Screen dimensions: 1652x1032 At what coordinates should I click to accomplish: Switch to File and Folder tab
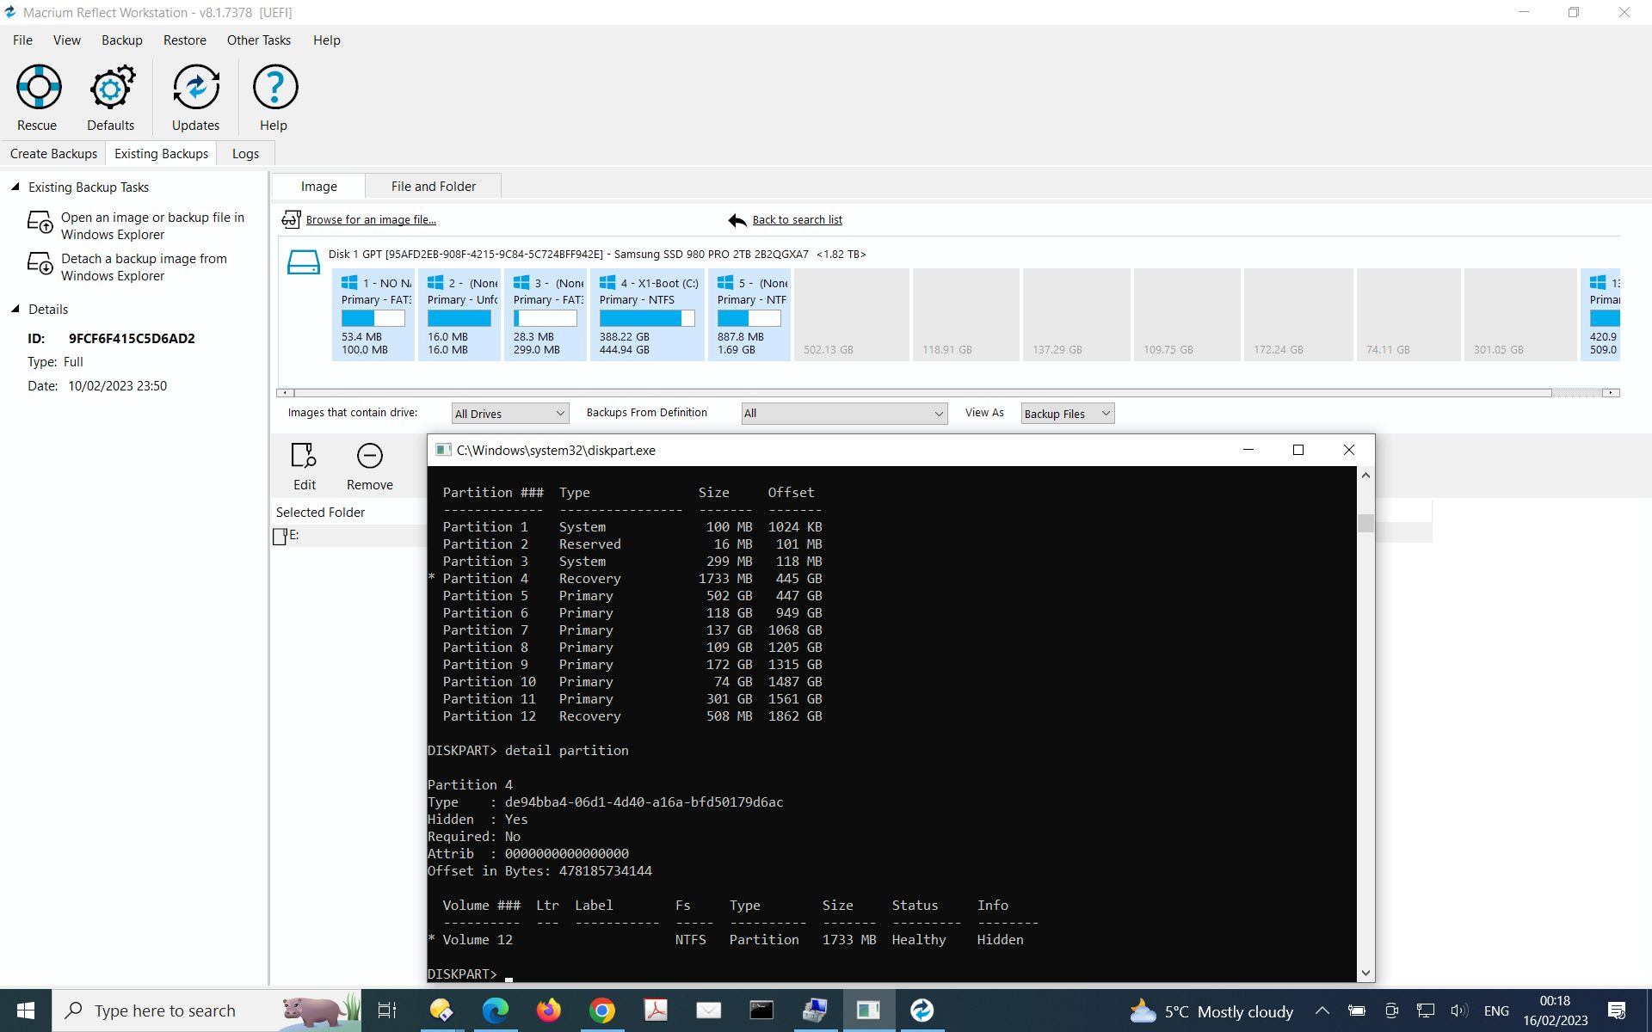[x=434, y=187]
